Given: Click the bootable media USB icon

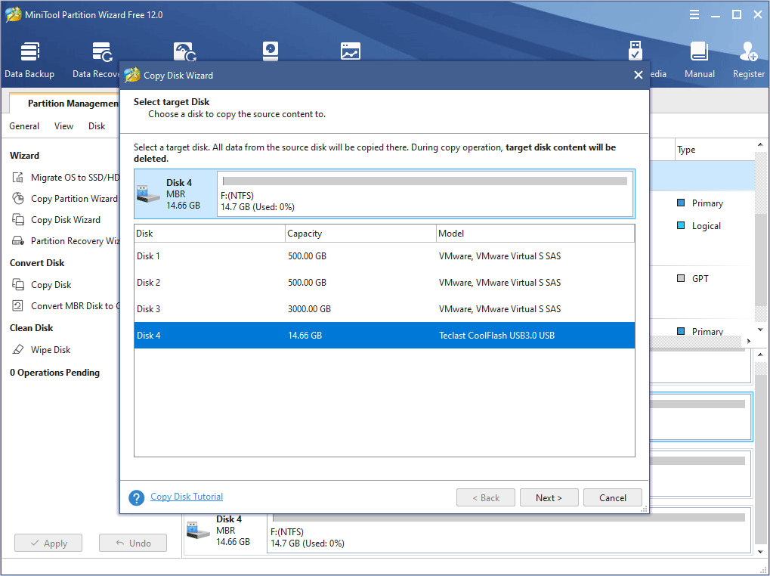Looking at the screenshot, I should (x=635, y=51).
